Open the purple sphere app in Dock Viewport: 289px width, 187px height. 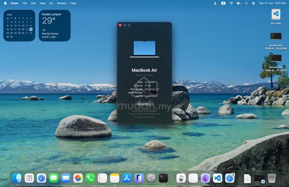[x=205, y=178]
